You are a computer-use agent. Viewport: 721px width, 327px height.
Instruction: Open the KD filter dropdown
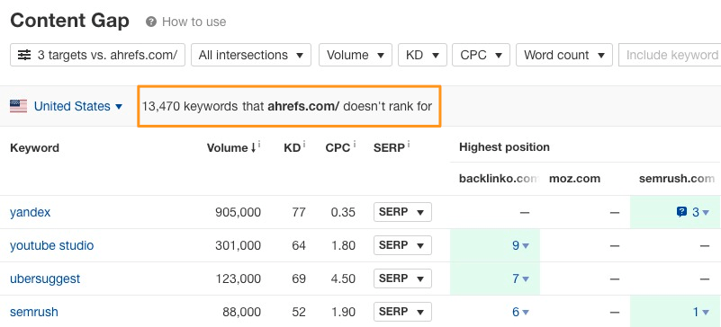click(x=422, y=55)
